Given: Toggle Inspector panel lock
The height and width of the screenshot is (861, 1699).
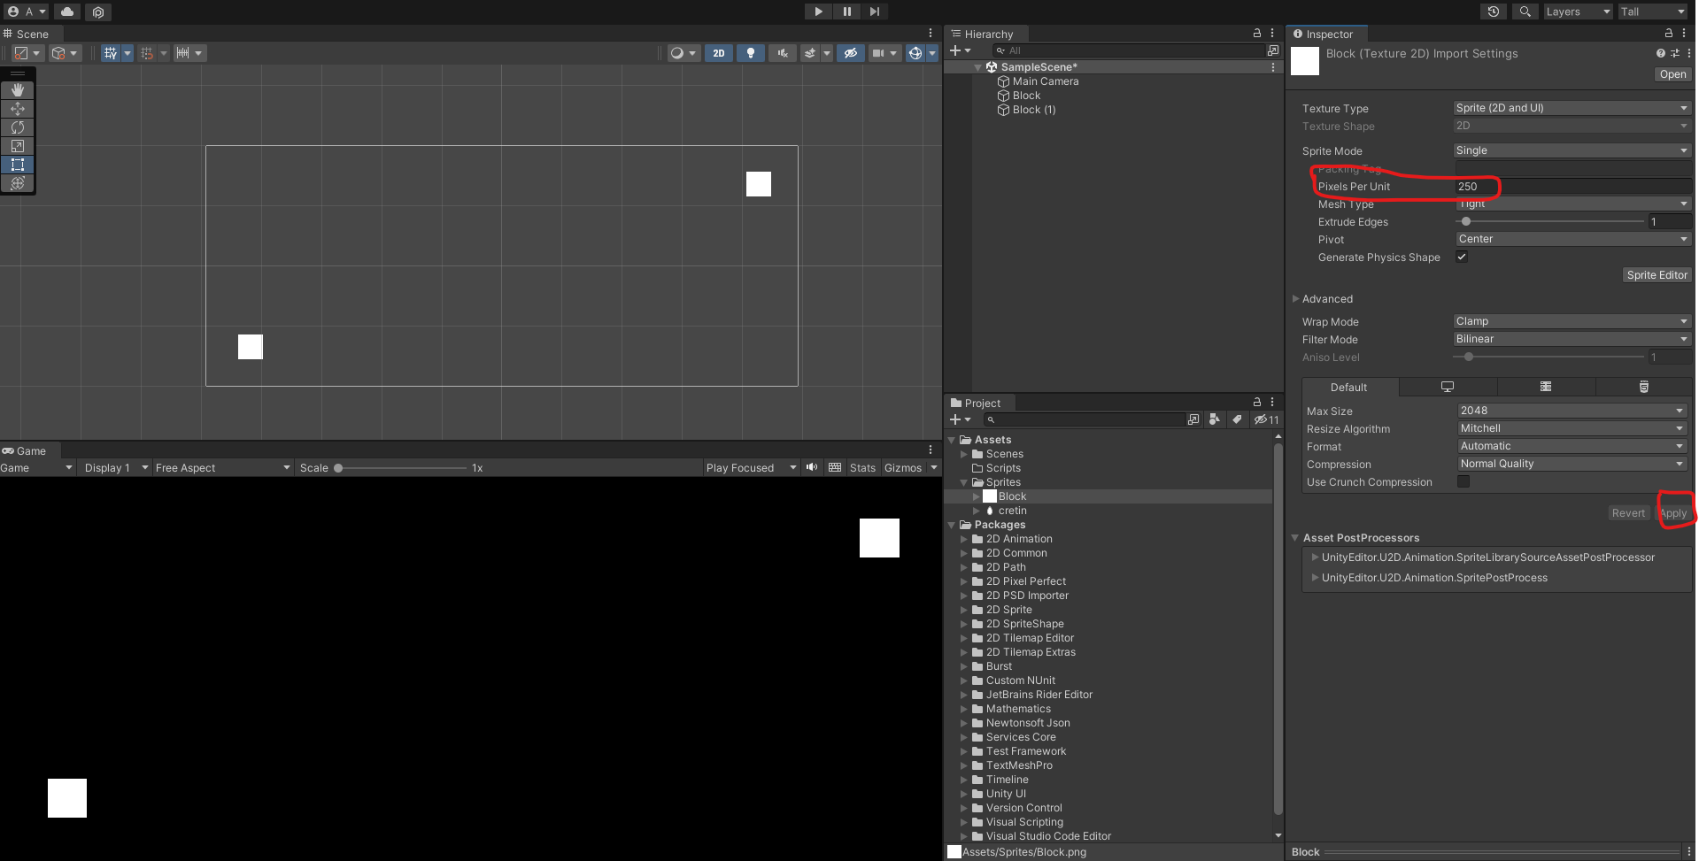Looking at the screenshot, I should (x=1669, y=34).
